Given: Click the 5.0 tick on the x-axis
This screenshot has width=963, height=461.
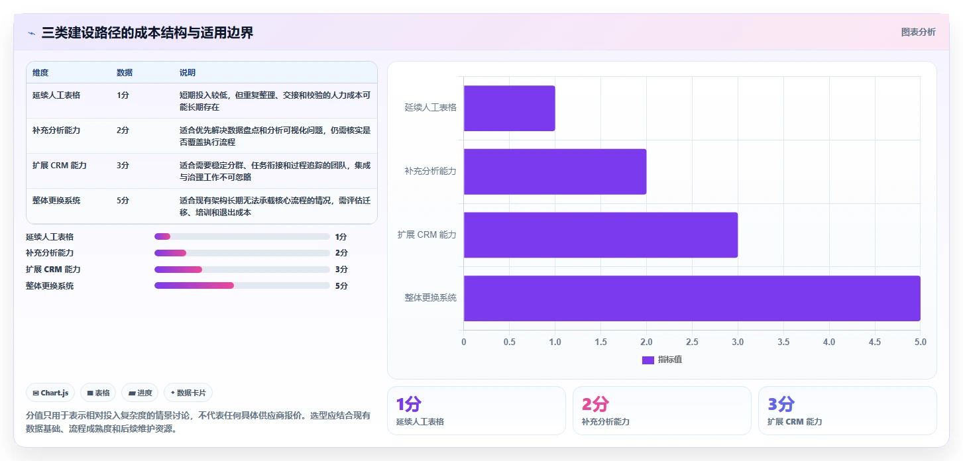Looking at the screenshot, I should tap(920, 342).
